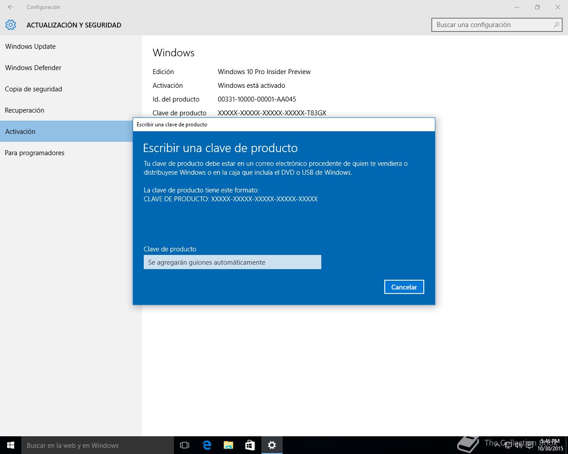Click the Buscar una configuración search box
This screenshot has height=454, width=568.
(x=497, y=25)
